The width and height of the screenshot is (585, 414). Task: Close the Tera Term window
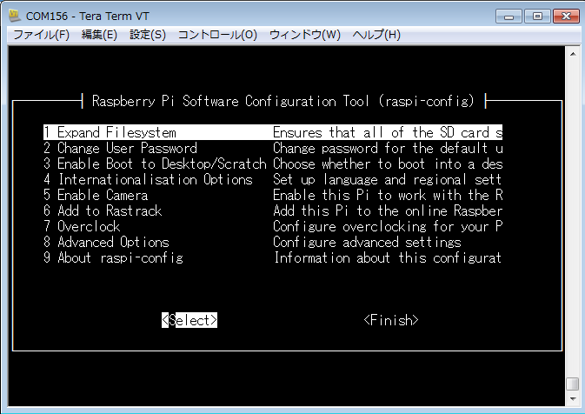[566, 17]
